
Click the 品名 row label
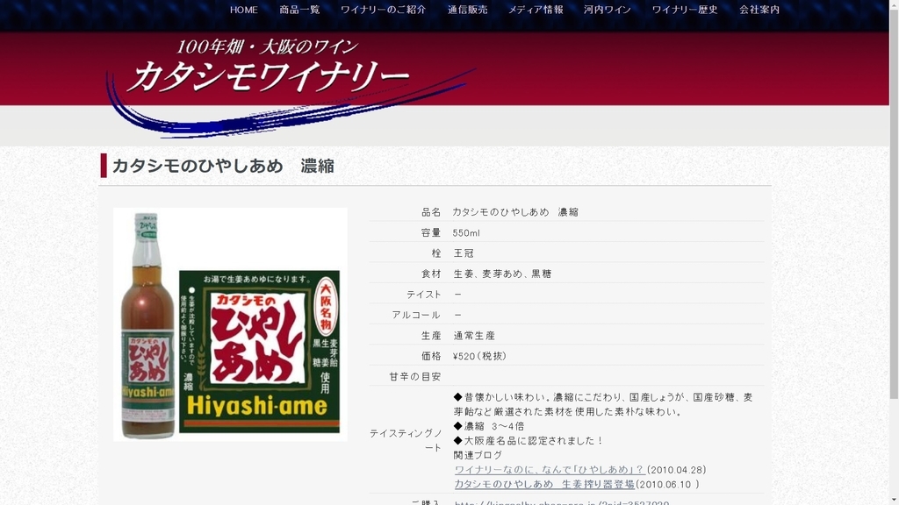(431, 212)
